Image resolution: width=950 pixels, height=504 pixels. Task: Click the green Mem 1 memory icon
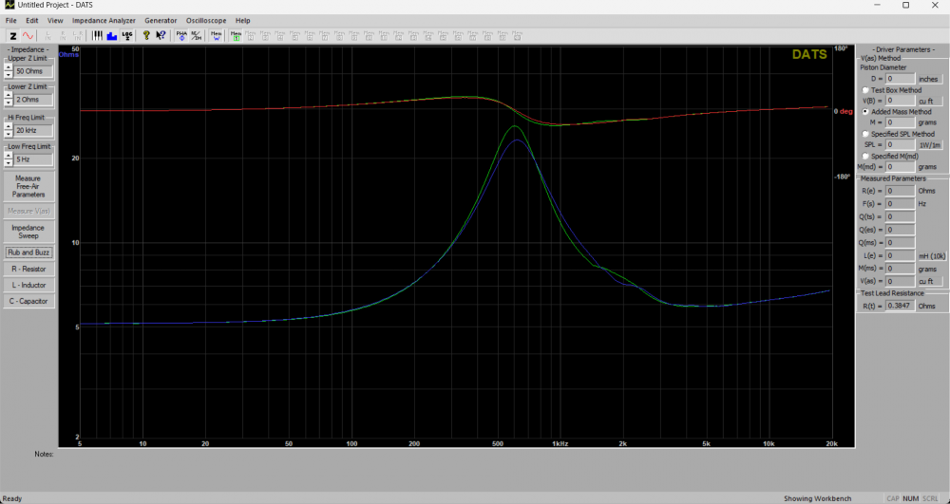[232, 35]
